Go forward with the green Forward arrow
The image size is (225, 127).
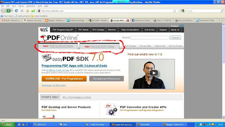(8, 11)
